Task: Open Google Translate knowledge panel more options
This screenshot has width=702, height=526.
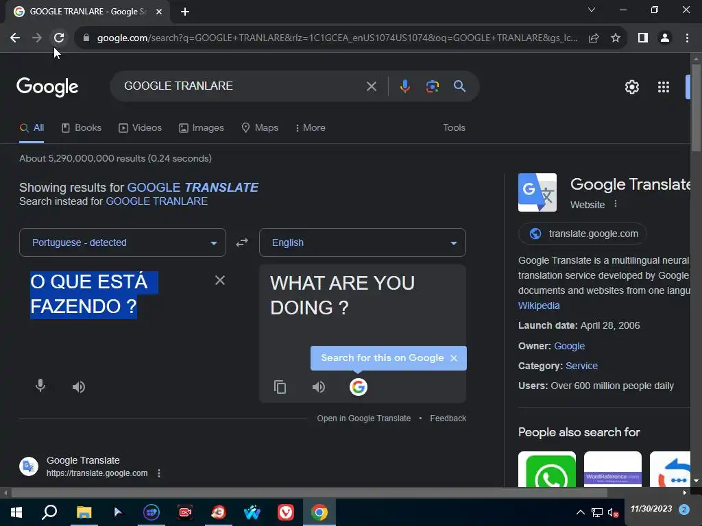Action: coord(616,204)
